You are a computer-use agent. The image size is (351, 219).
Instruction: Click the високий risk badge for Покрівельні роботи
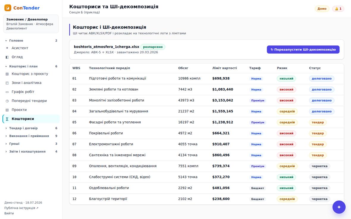286,133
